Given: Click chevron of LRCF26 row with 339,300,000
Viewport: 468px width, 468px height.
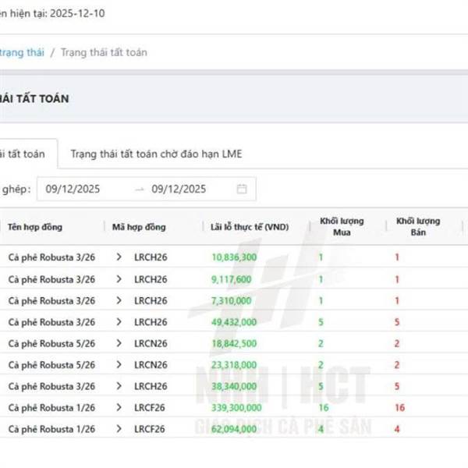Looking at the screenshot, I should tap(119, 407).
